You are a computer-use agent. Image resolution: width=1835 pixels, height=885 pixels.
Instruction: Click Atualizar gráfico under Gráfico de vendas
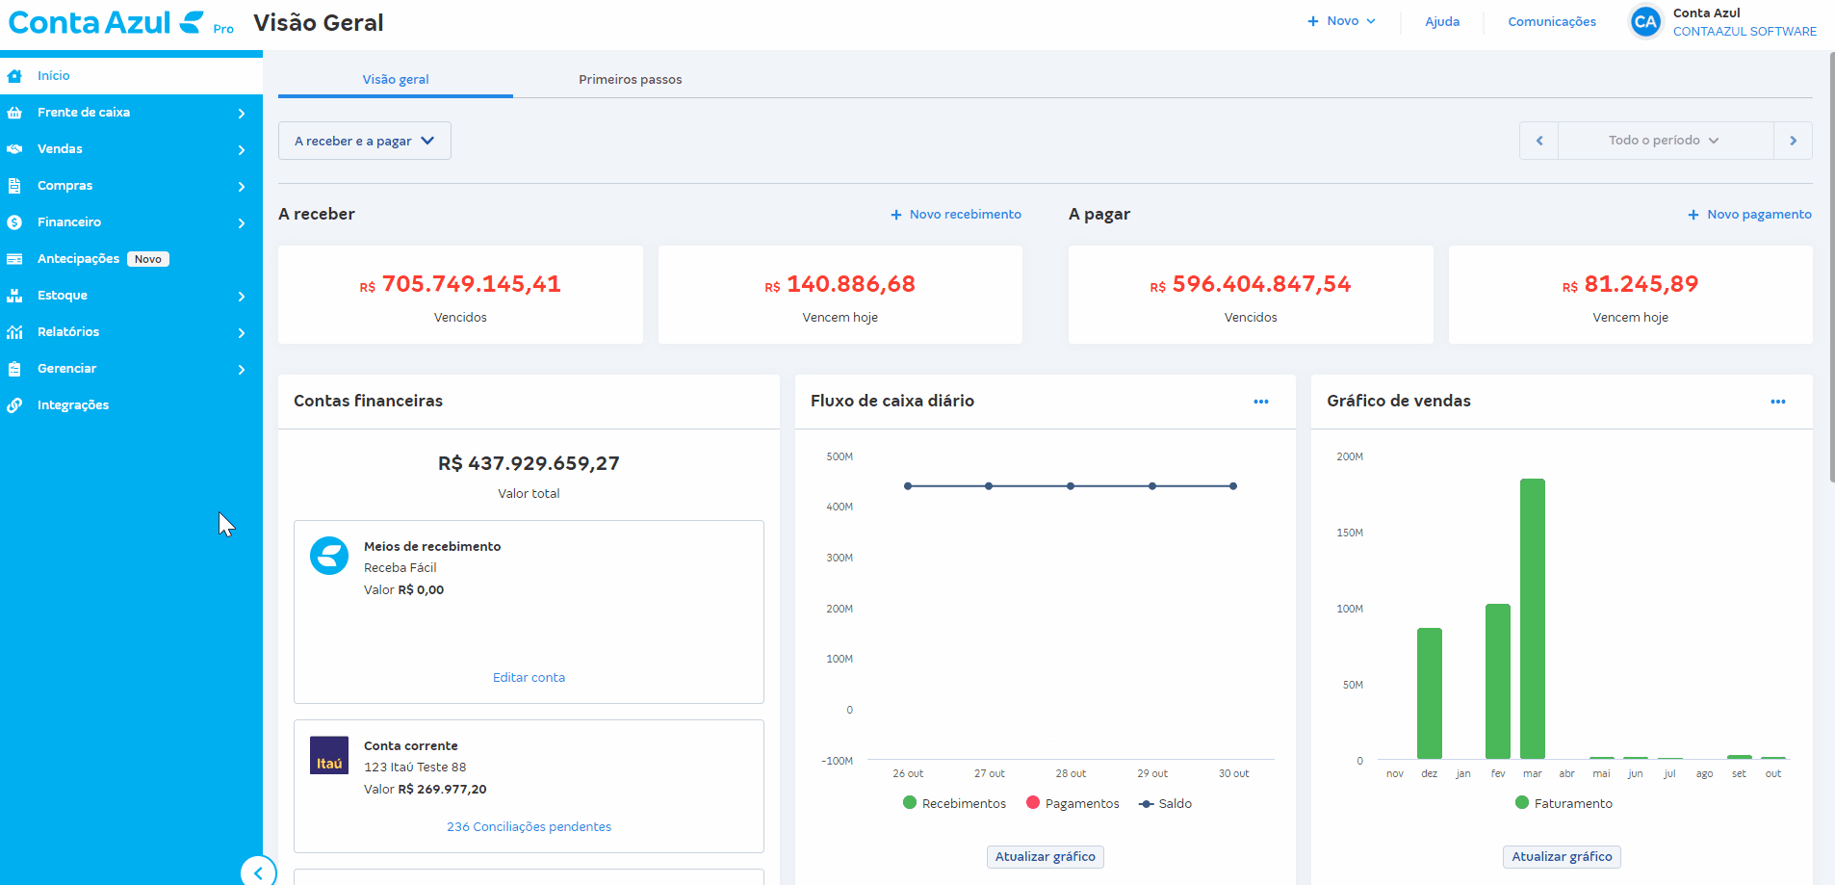coord(1562,857)
